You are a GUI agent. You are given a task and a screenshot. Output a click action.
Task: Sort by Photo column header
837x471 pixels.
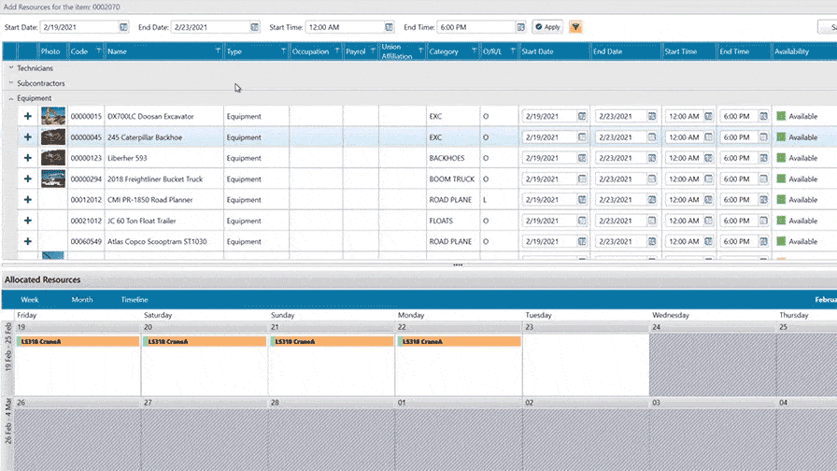[x=50, y=51]
